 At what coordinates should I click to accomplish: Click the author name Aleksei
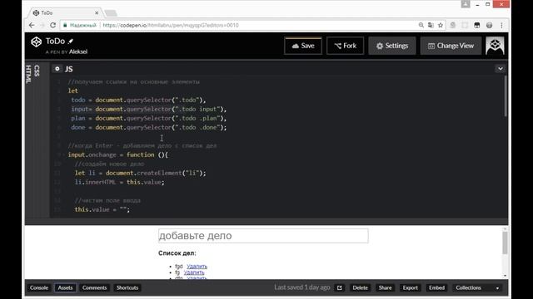[78, 51]
